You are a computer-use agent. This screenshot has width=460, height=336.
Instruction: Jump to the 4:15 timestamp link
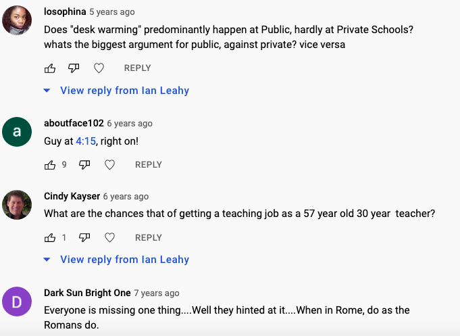pyautogui.click(x=86, y=141)
